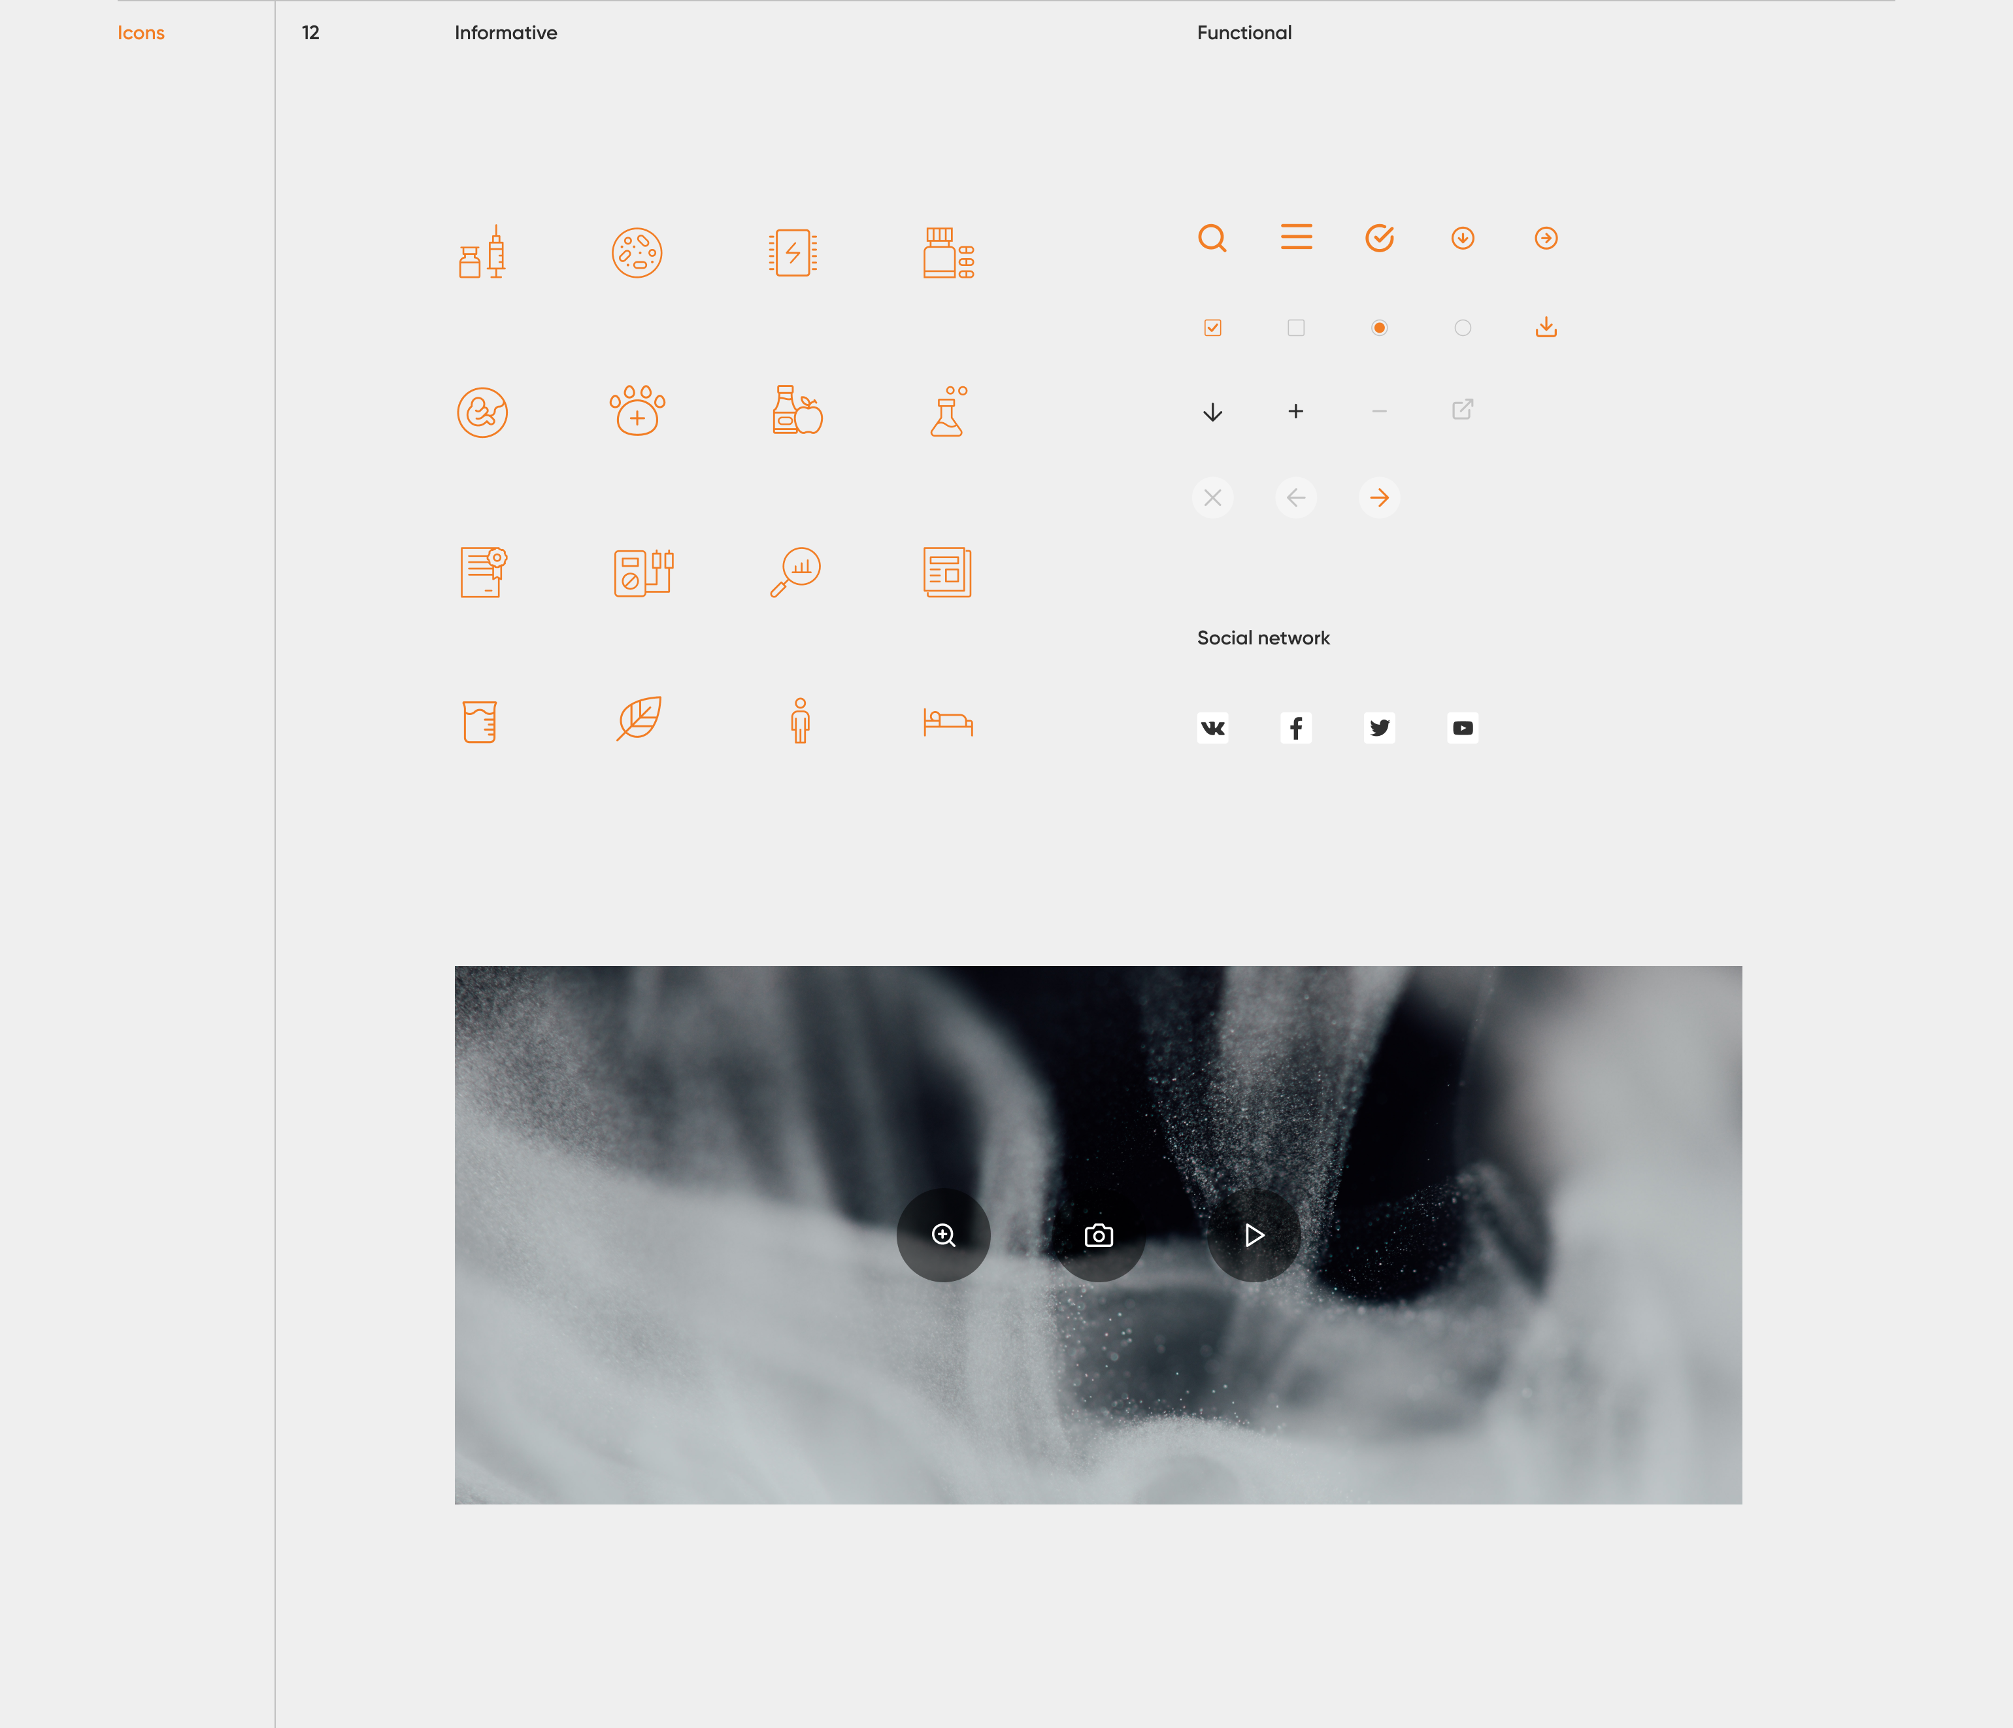
Task: Click the black plus expand icon
Action: [1296, 412]
